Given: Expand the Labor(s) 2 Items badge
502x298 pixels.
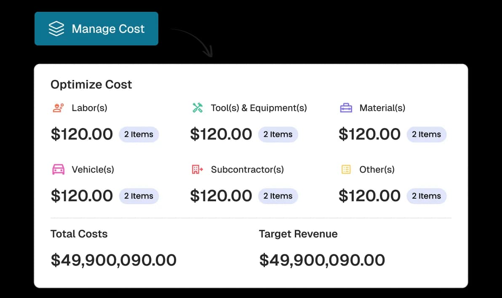Looking at the screenshot, I should 139,134.
